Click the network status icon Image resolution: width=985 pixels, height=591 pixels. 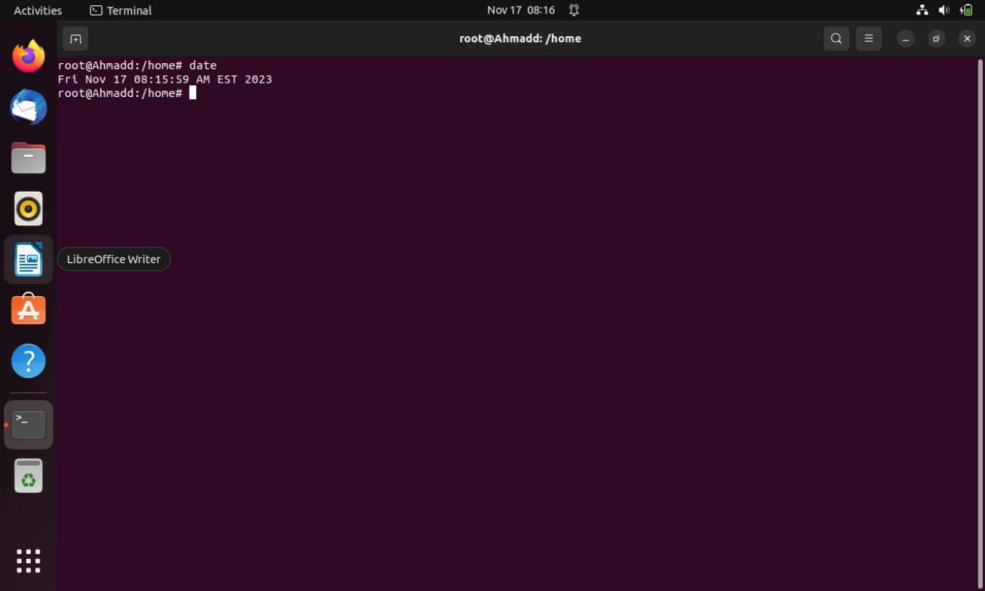click(x=922, y=11)
